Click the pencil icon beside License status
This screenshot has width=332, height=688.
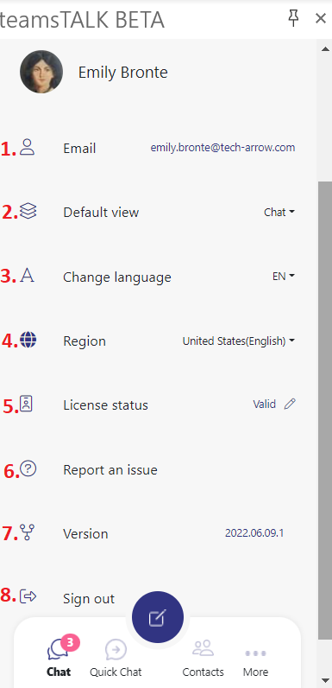[290, 404]
